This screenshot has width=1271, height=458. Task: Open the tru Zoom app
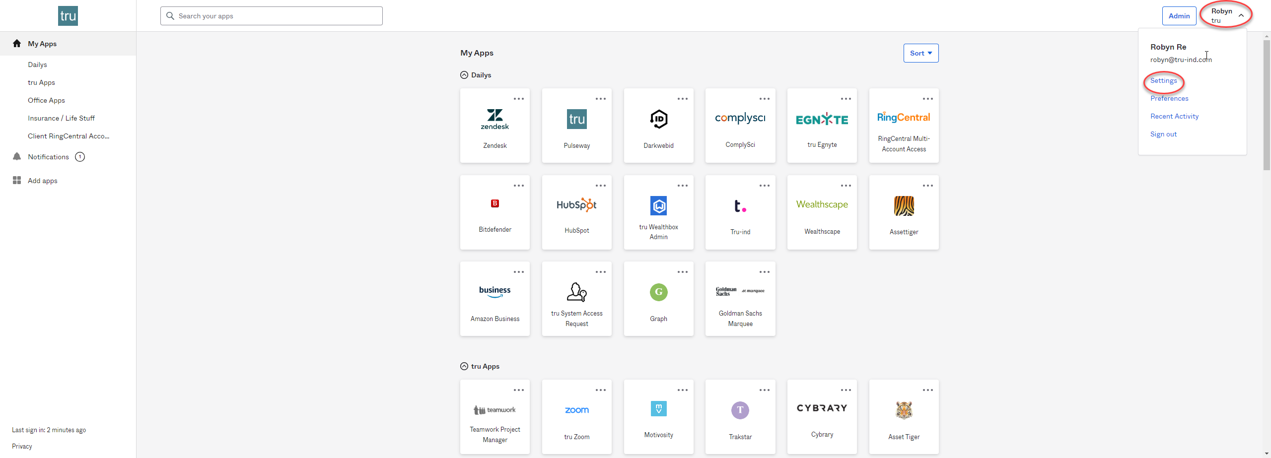click(576, 417)
